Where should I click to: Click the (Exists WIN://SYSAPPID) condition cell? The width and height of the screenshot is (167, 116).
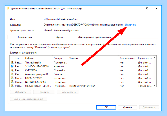point(82,86)
